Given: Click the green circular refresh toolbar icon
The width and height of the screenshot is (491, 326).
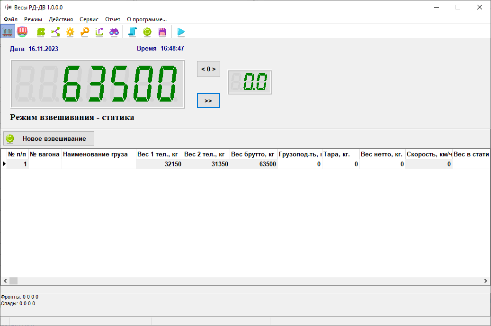Looking at the screenshot, I should point(147,32).
